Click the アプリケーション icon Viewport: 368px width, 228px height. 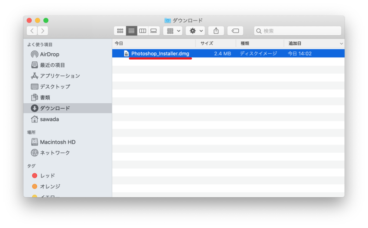pos(34,76)
